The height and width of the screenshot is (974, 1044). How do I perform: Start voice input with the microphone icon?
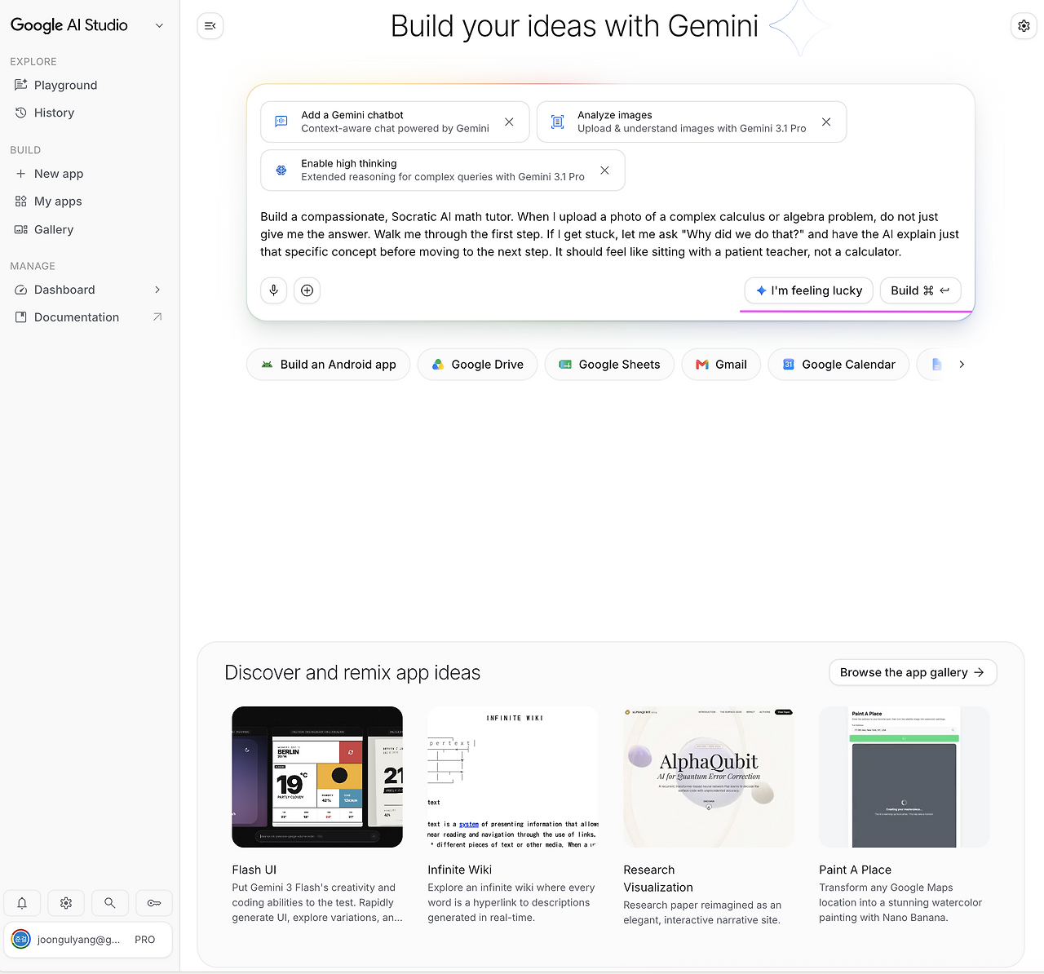274,290
